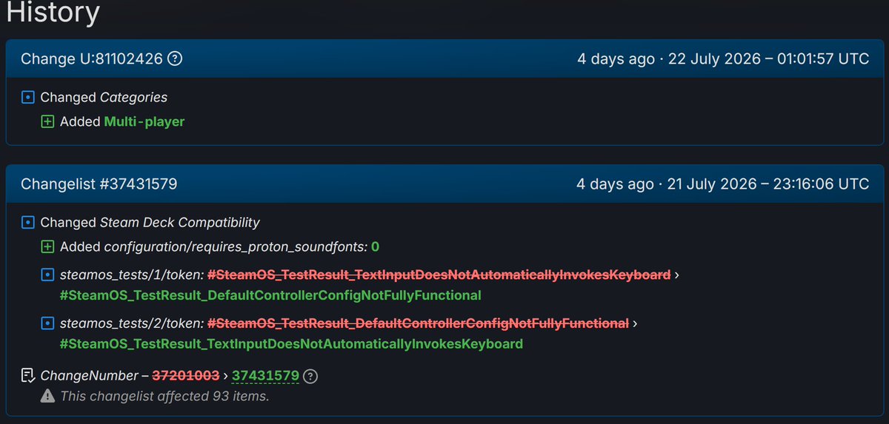Click the blue modified icon beside Changed Steam Deck Compatibility
The width and height of the screenshot is (889, 424).
click(x=28, y=222)
